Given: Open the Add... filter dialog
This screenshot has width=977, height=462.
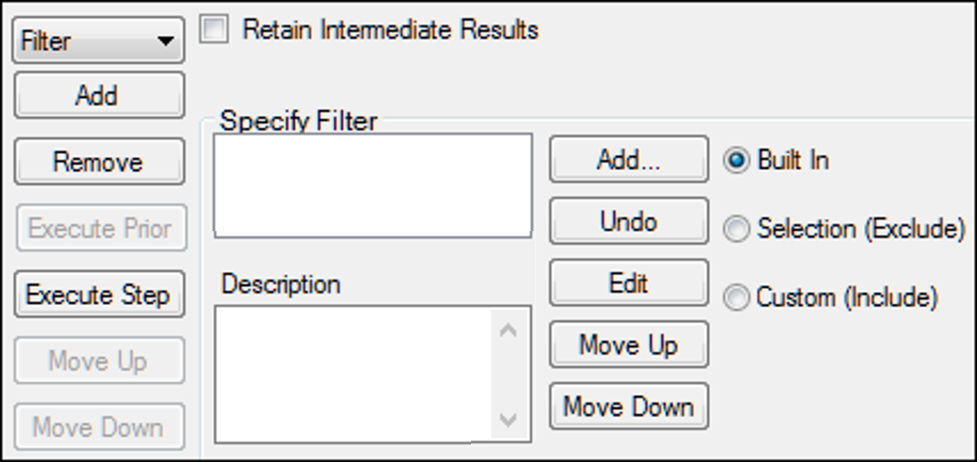Looking at the screenshot, I should click(628, 159).
